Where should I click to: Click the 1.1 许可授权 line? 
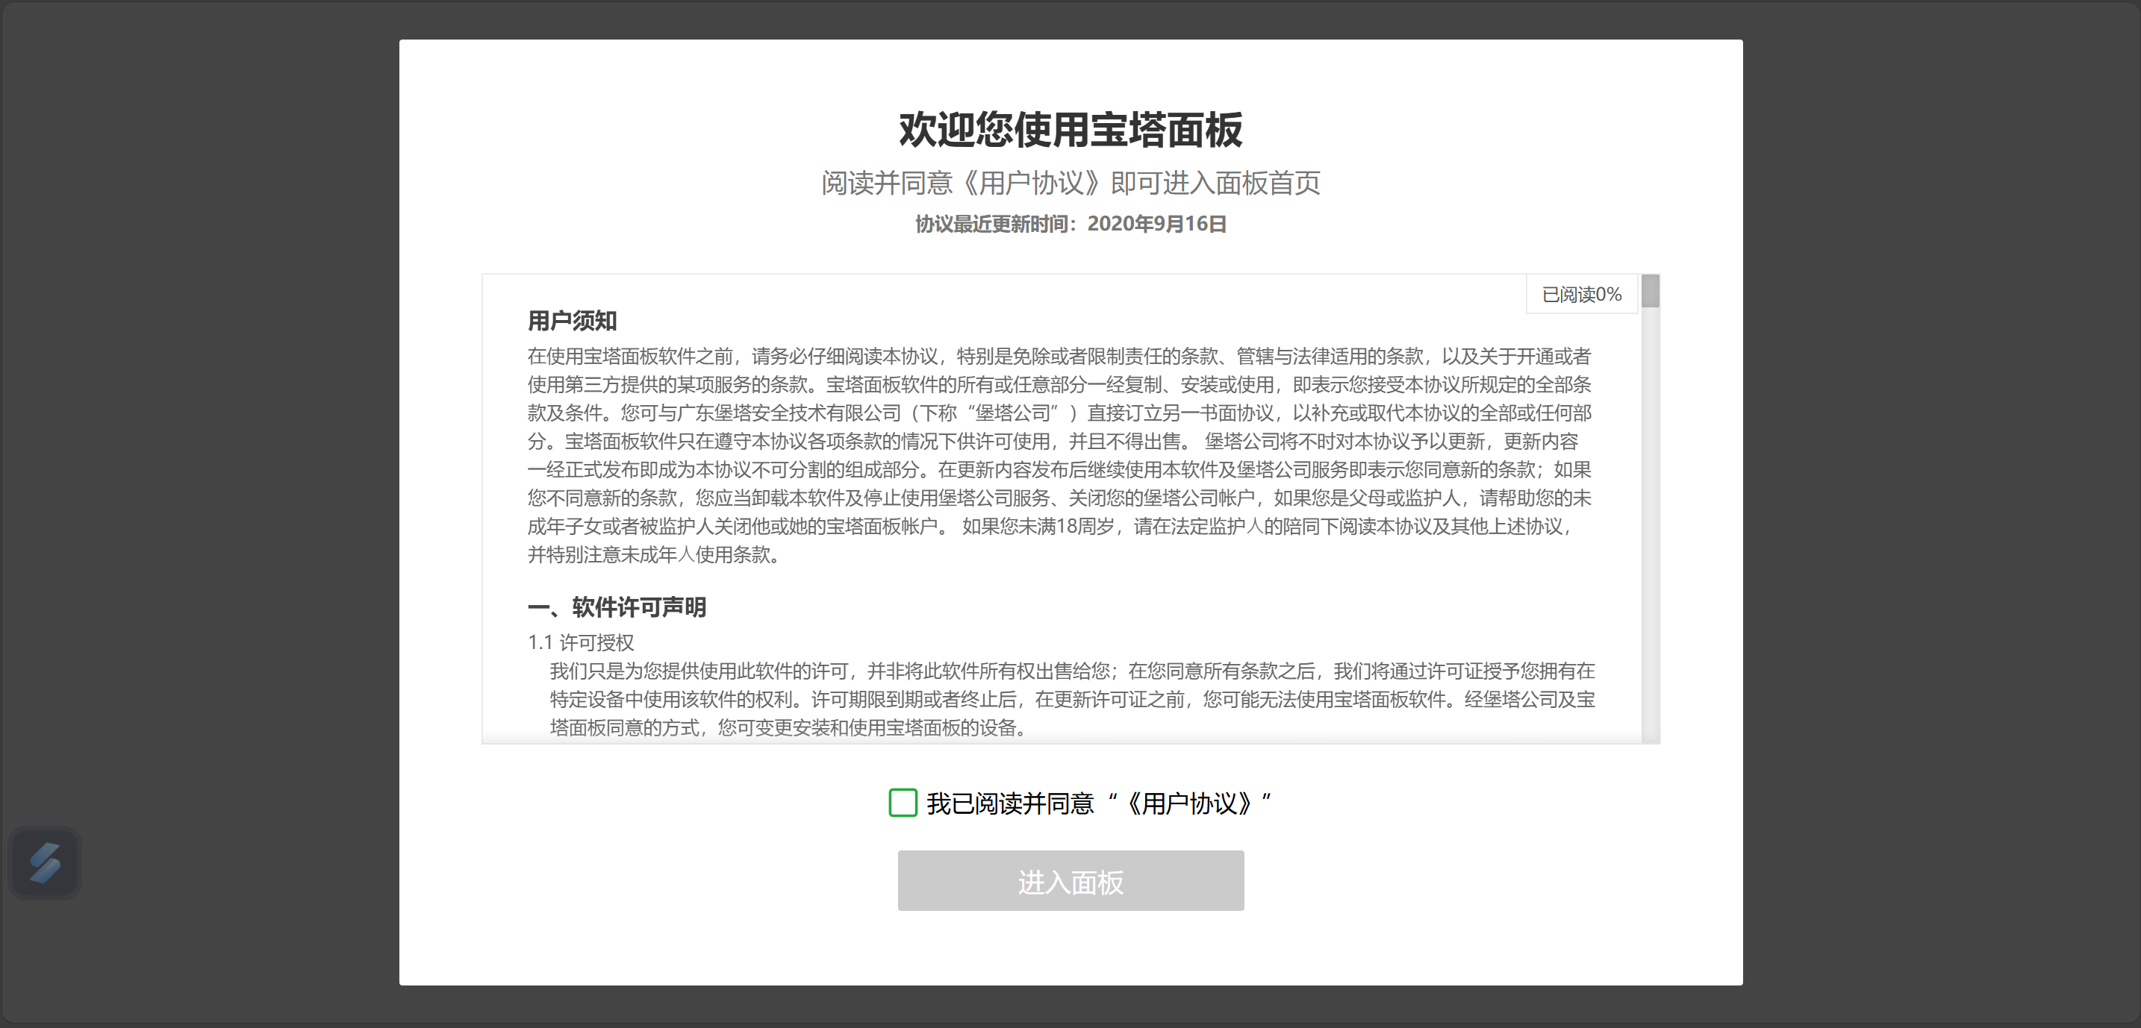point(581,642)
